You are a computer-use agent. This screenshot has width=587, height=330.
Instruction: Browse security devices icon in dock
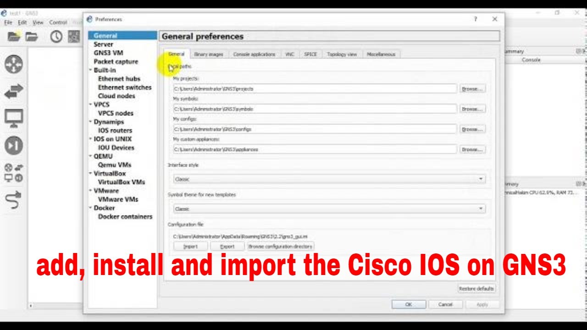[14, 146]
